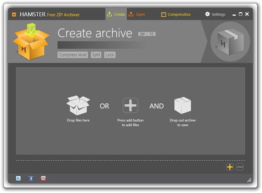Click the Split button
Viewport: 262px width, 193px height.
(x=96, y=55)
